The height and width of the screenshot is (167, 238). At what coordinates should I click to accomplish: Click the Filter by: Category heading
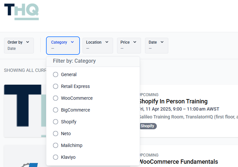[74, 61]
